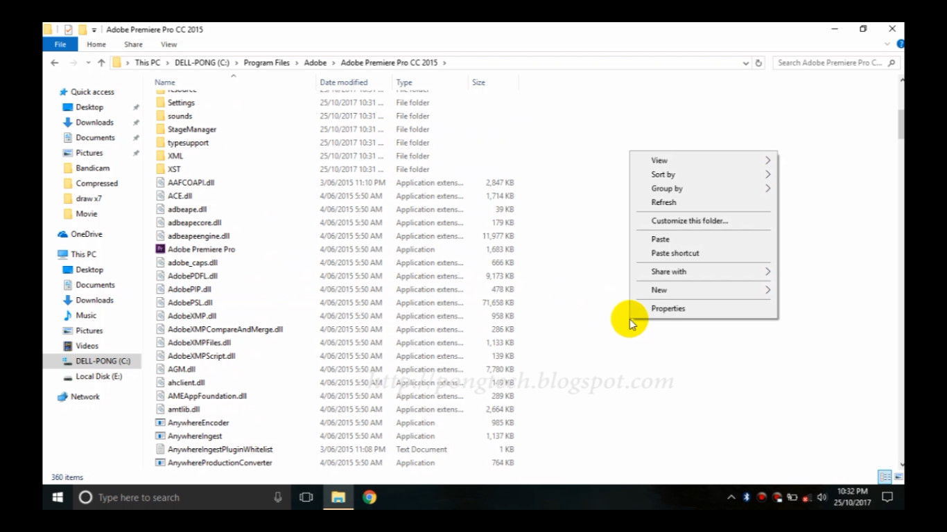Click the Adobe Premiere Pro application icon

(x=160, y=249)
